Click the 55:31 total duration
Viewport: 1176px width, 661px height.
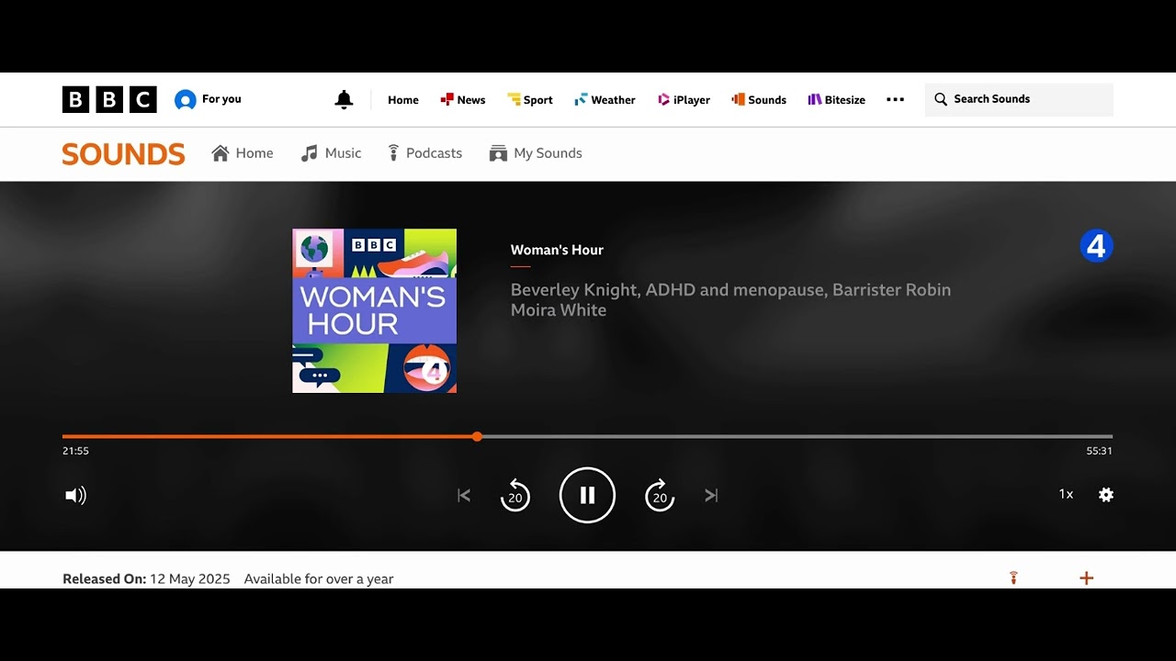(1100, 451)
